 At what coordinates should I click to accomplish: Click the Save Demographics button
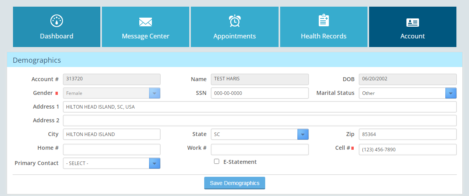tap(234, 183)
